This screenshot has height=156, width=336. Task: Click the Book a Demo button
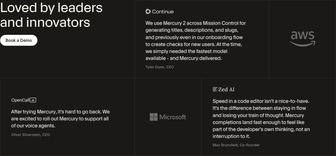19,40
